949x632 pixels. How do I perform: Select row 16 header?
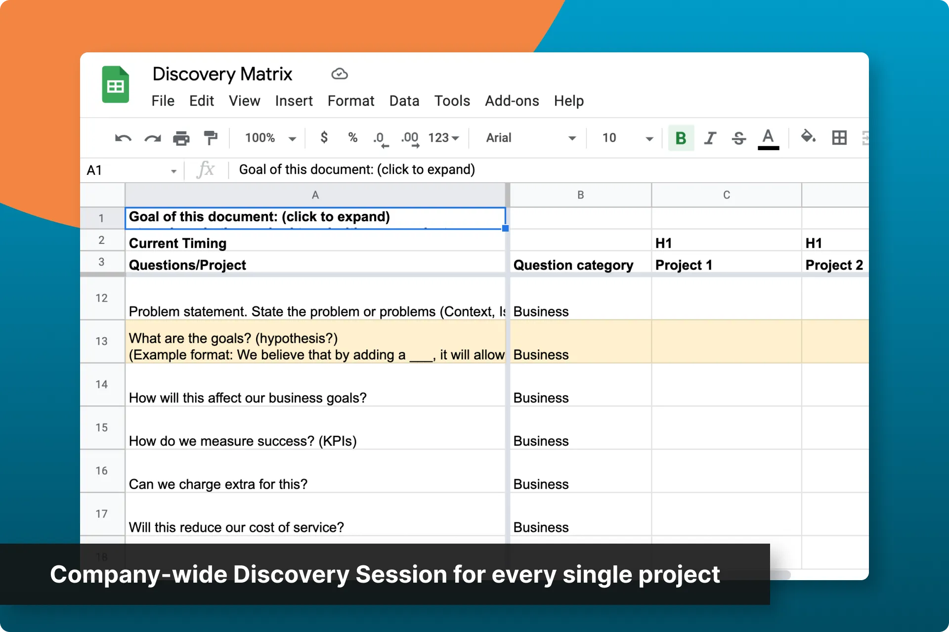click(102, 471)
